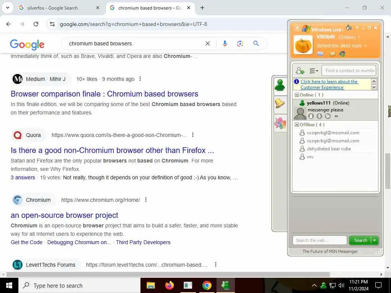The width and height of the screenshot is (391, 293).
Task: Reload the Chrome page
Action: pos(36,24)
